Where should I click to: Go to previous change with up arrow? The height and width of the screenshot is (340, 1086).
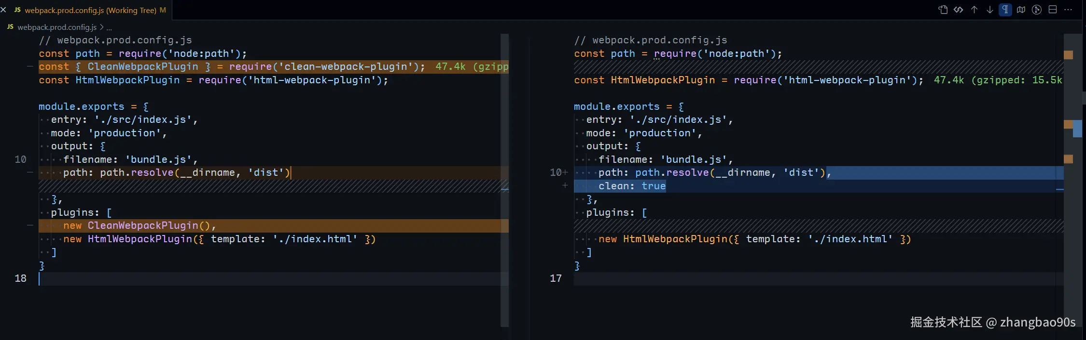(x=974, y=10)
